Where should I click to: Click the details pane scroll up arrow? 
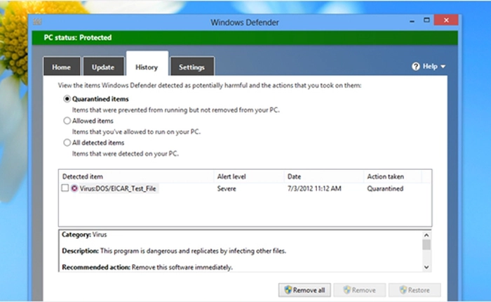pos(426,235)
